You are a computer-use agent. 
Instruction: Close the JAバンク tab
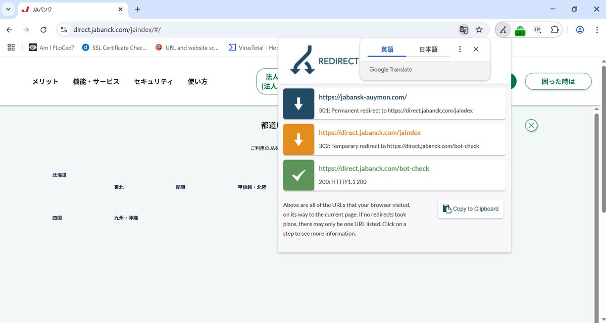point(120,9)
